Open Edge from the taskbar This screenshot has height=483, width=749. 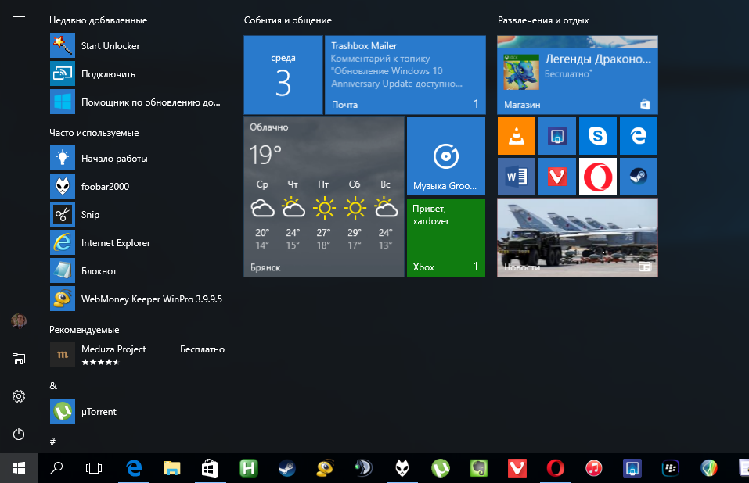tap(134, 468)
